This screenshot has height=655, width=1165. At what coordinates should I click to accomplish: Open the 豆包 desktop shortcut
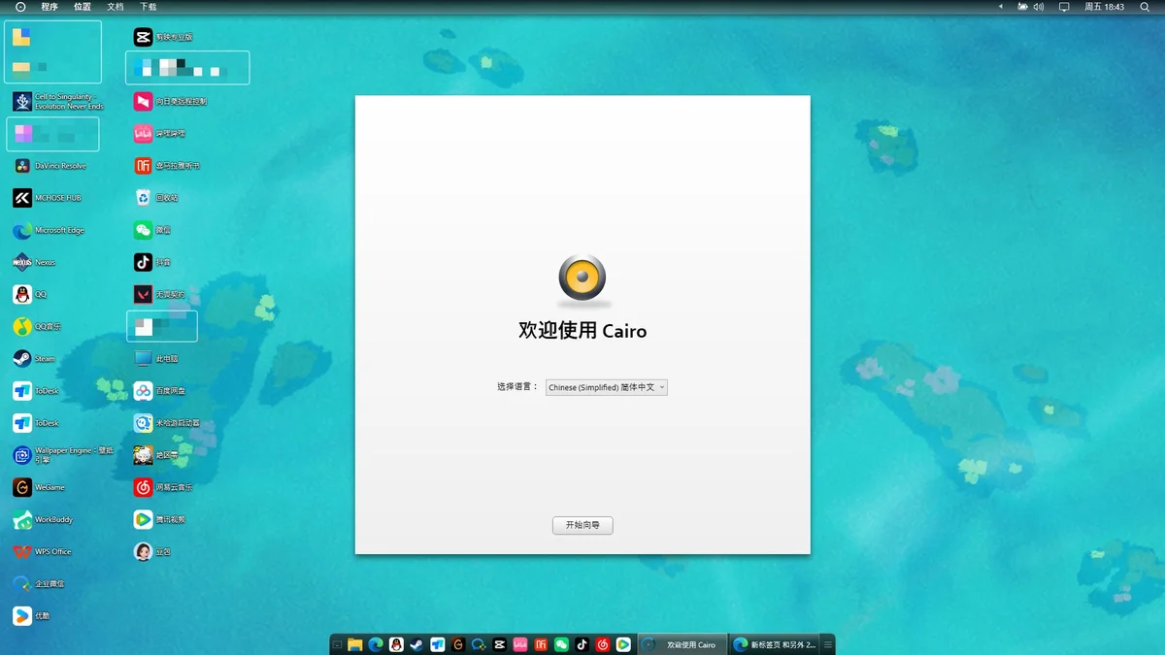pos(152,551)
